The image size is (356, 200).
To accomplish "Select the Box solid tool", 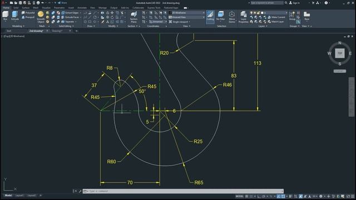I will pyautogui.click(x=5, y=16).
